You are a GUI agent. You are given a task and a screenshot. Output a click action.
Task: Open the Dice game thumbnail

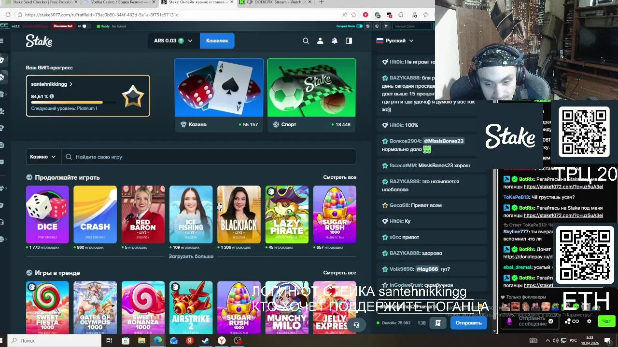click(x=47, y=214)
